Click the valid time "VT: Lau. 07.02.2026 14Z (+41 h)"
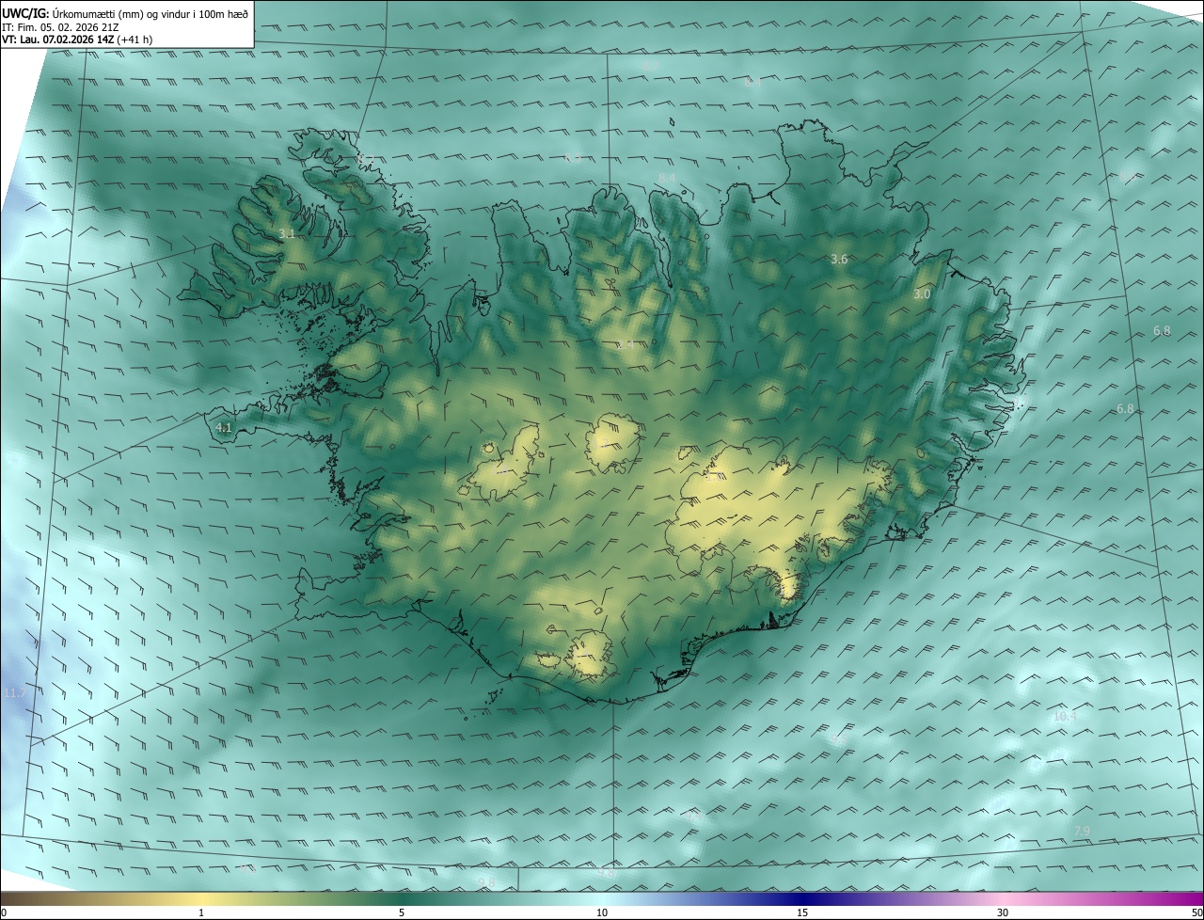Image resolution: width=1204 pixels, height=920 pixels. pyautogui.click(x=77, y=40)
